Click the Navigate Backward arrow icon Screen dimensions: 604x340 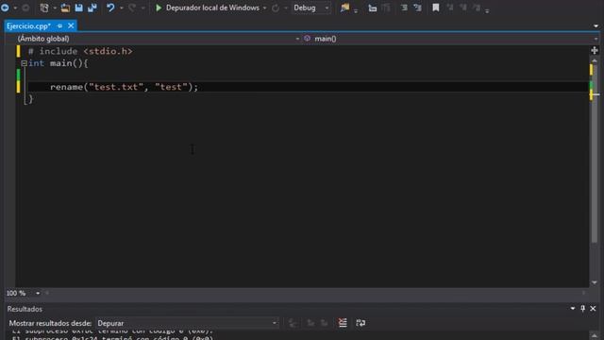pos(5,8)
